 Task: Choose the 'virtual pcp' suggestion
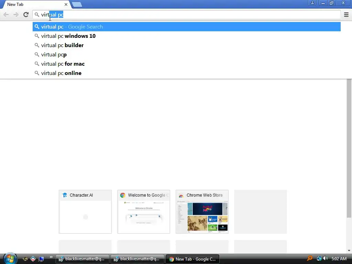187,55
